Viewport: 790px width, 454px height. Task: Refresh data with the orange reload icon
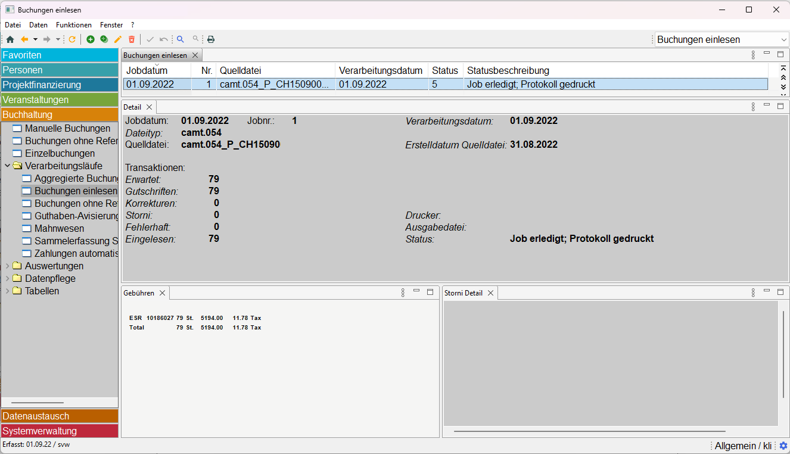(x=72, y=39)
